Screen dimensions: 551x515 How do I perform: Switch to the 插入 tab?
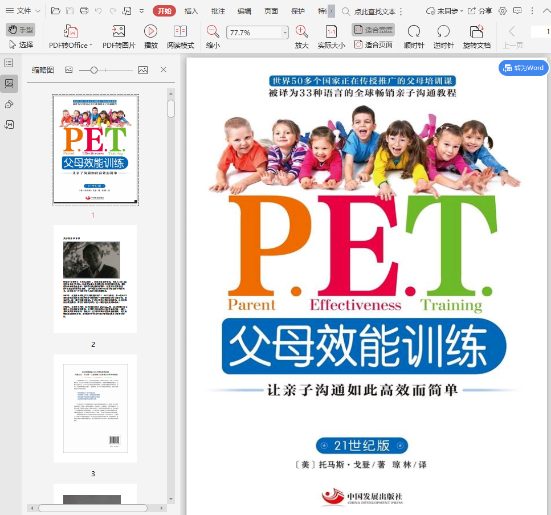(191, 11)
